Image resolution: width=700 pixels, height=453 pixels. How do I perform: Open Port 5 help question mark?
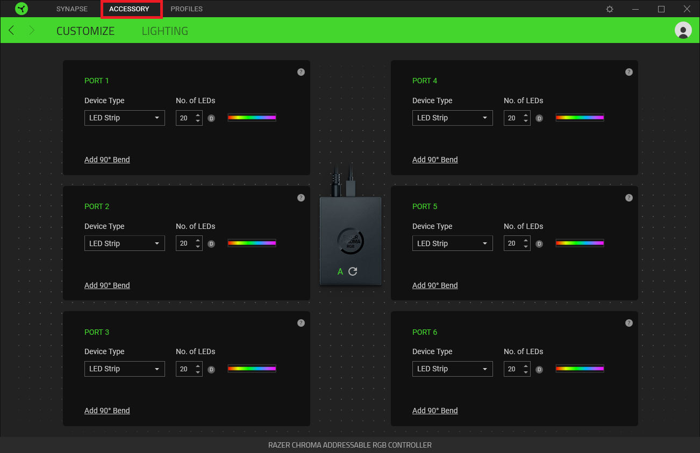pos(629,198)
